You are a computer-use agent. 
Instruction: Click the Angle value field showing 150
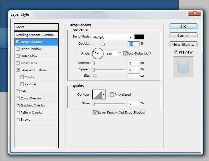112,54
